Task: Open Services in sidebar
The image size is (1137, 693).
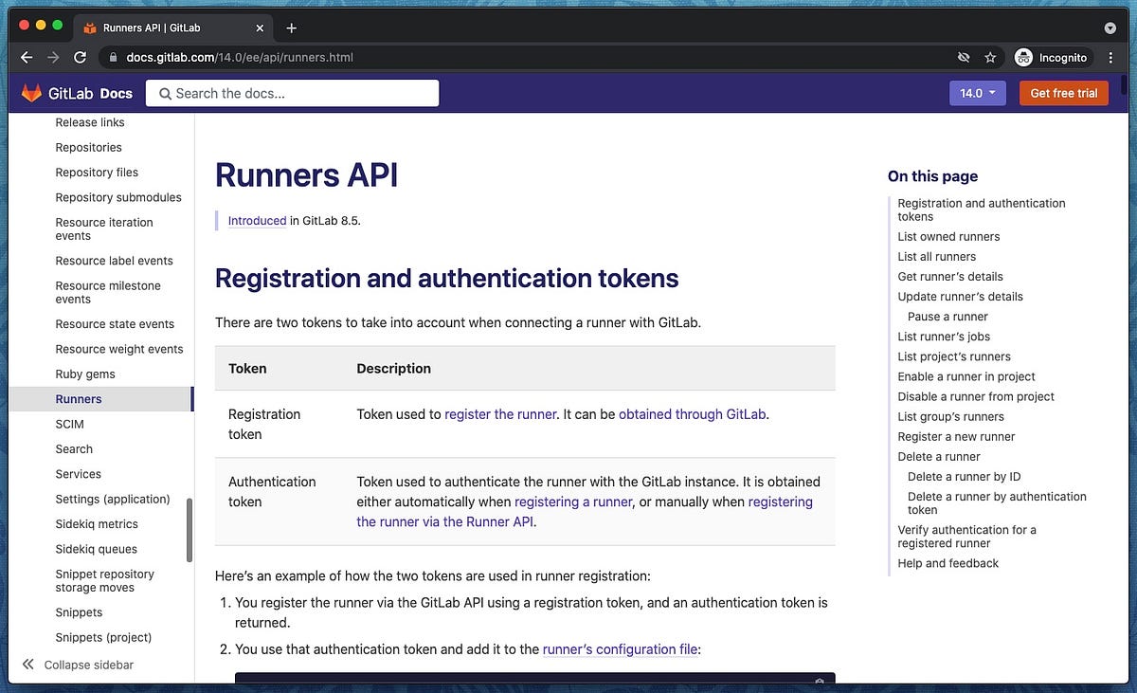Action: [78, 474]
